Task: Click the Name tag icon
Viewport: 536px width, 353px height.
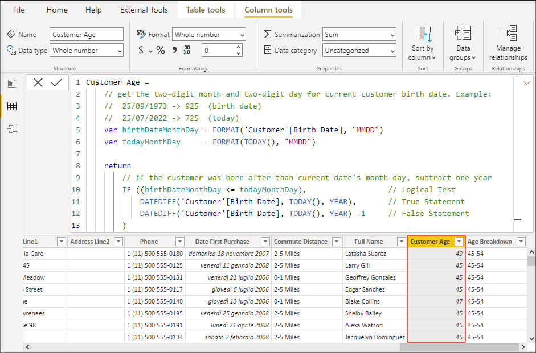Action: (11, 34)
